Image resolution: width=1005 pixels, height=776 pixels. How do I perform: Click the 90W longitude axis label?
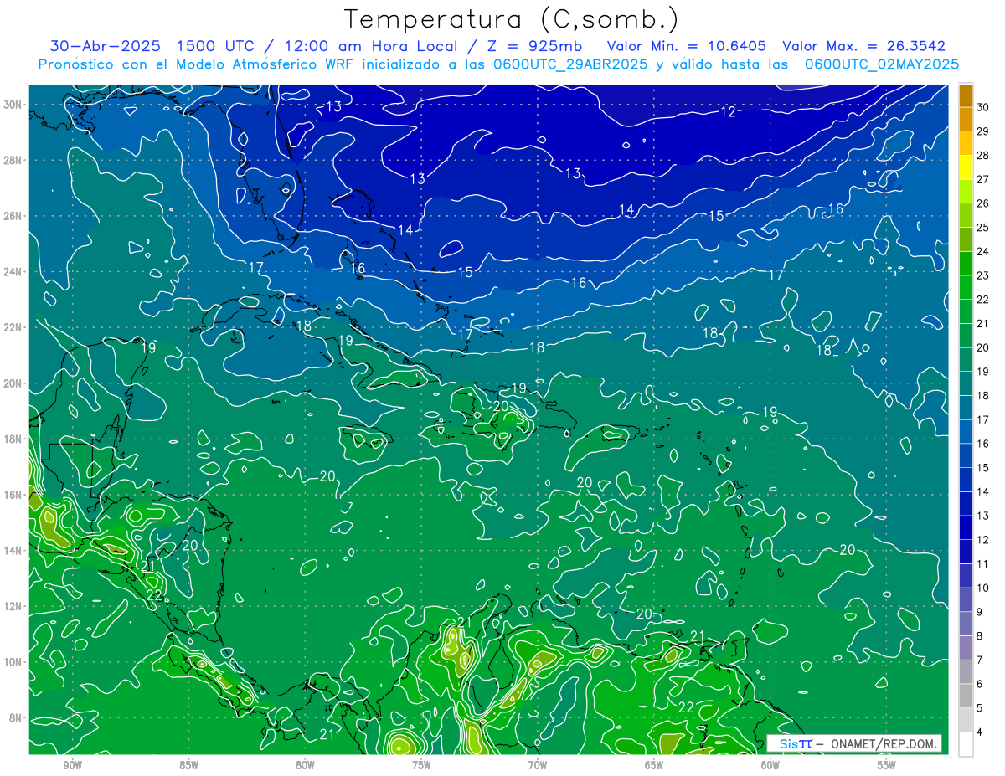tap(72, 765)
